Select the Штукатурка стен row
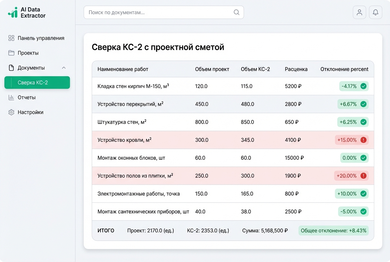Viewport: 390px width, 262px height. [122, 122]
